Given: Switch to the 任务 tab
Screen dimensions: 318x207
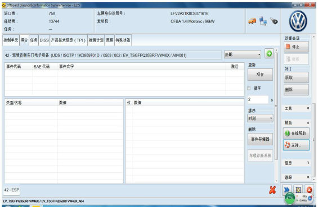Looking at the screenshot, I should 34,40.
